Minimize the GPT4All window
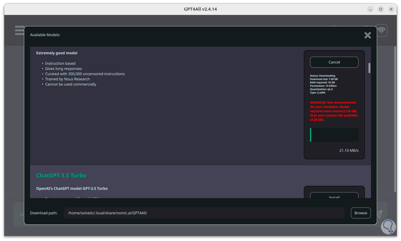The height and width of the screenshot is (241, 401). click(x=370, y=9)
